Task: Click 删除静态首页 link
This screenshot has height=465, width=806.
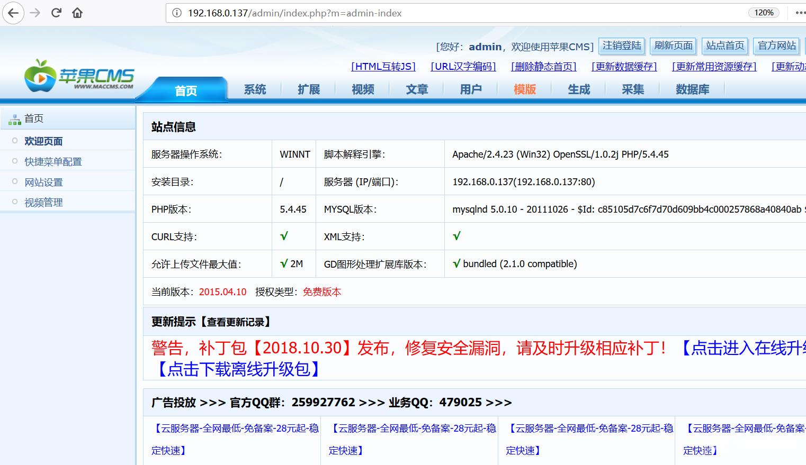Action: point(544,67)
